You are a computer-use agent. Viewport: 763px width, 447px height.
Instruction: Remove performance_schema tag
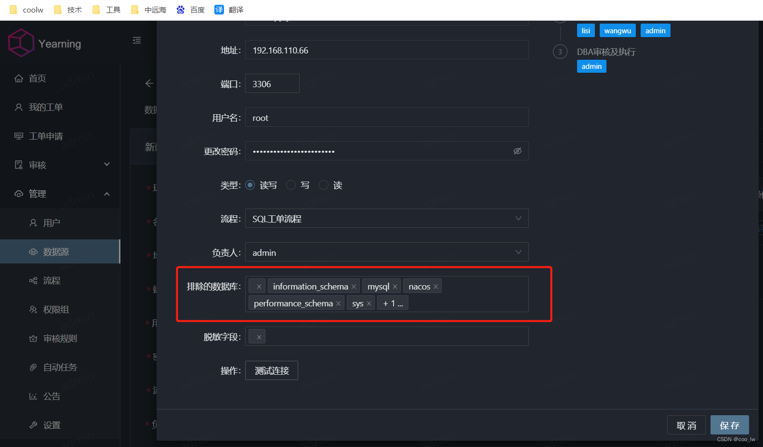pyautogui.click(x=339, y=303)
